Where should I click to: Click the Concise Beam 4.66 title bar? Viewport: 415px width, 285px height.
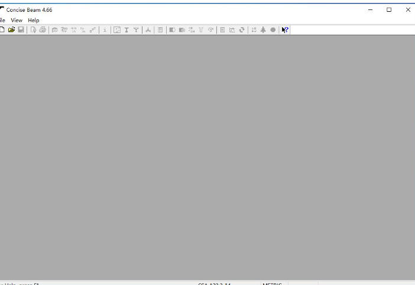[177, 9]
